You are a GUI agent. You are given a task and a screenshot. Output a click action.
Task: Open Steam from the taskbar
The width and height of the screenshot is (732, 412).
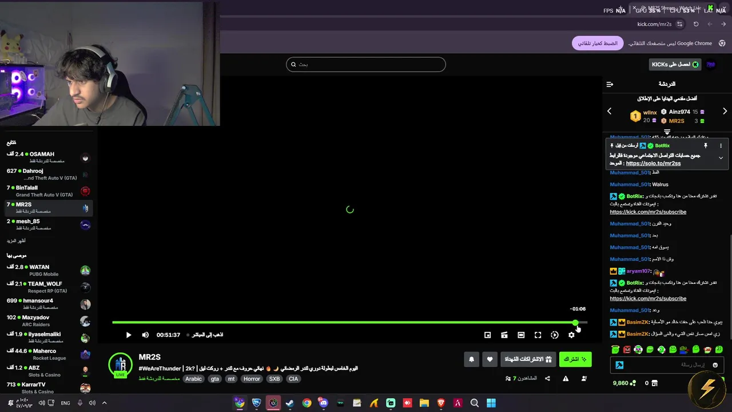click(290, 403)
